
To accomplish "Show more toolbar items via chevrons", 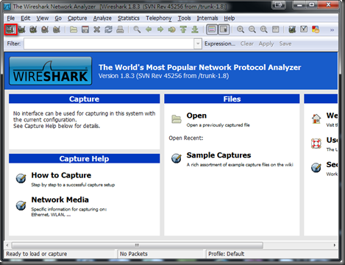I will click(332, 30).
